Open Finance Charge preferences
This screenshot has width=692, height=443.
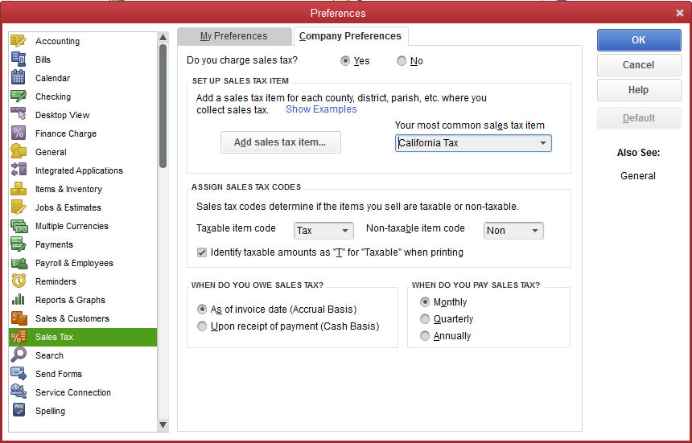coord(83,133)
